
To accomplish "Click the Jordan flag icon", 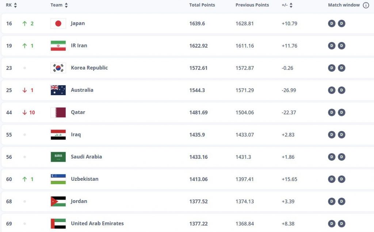I will 58,201.
